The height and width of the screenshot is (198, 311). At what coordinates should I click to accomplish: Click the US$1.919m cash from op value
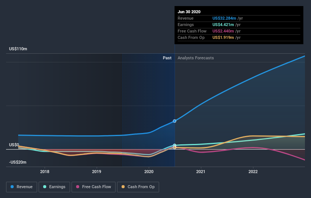(223, 37)
